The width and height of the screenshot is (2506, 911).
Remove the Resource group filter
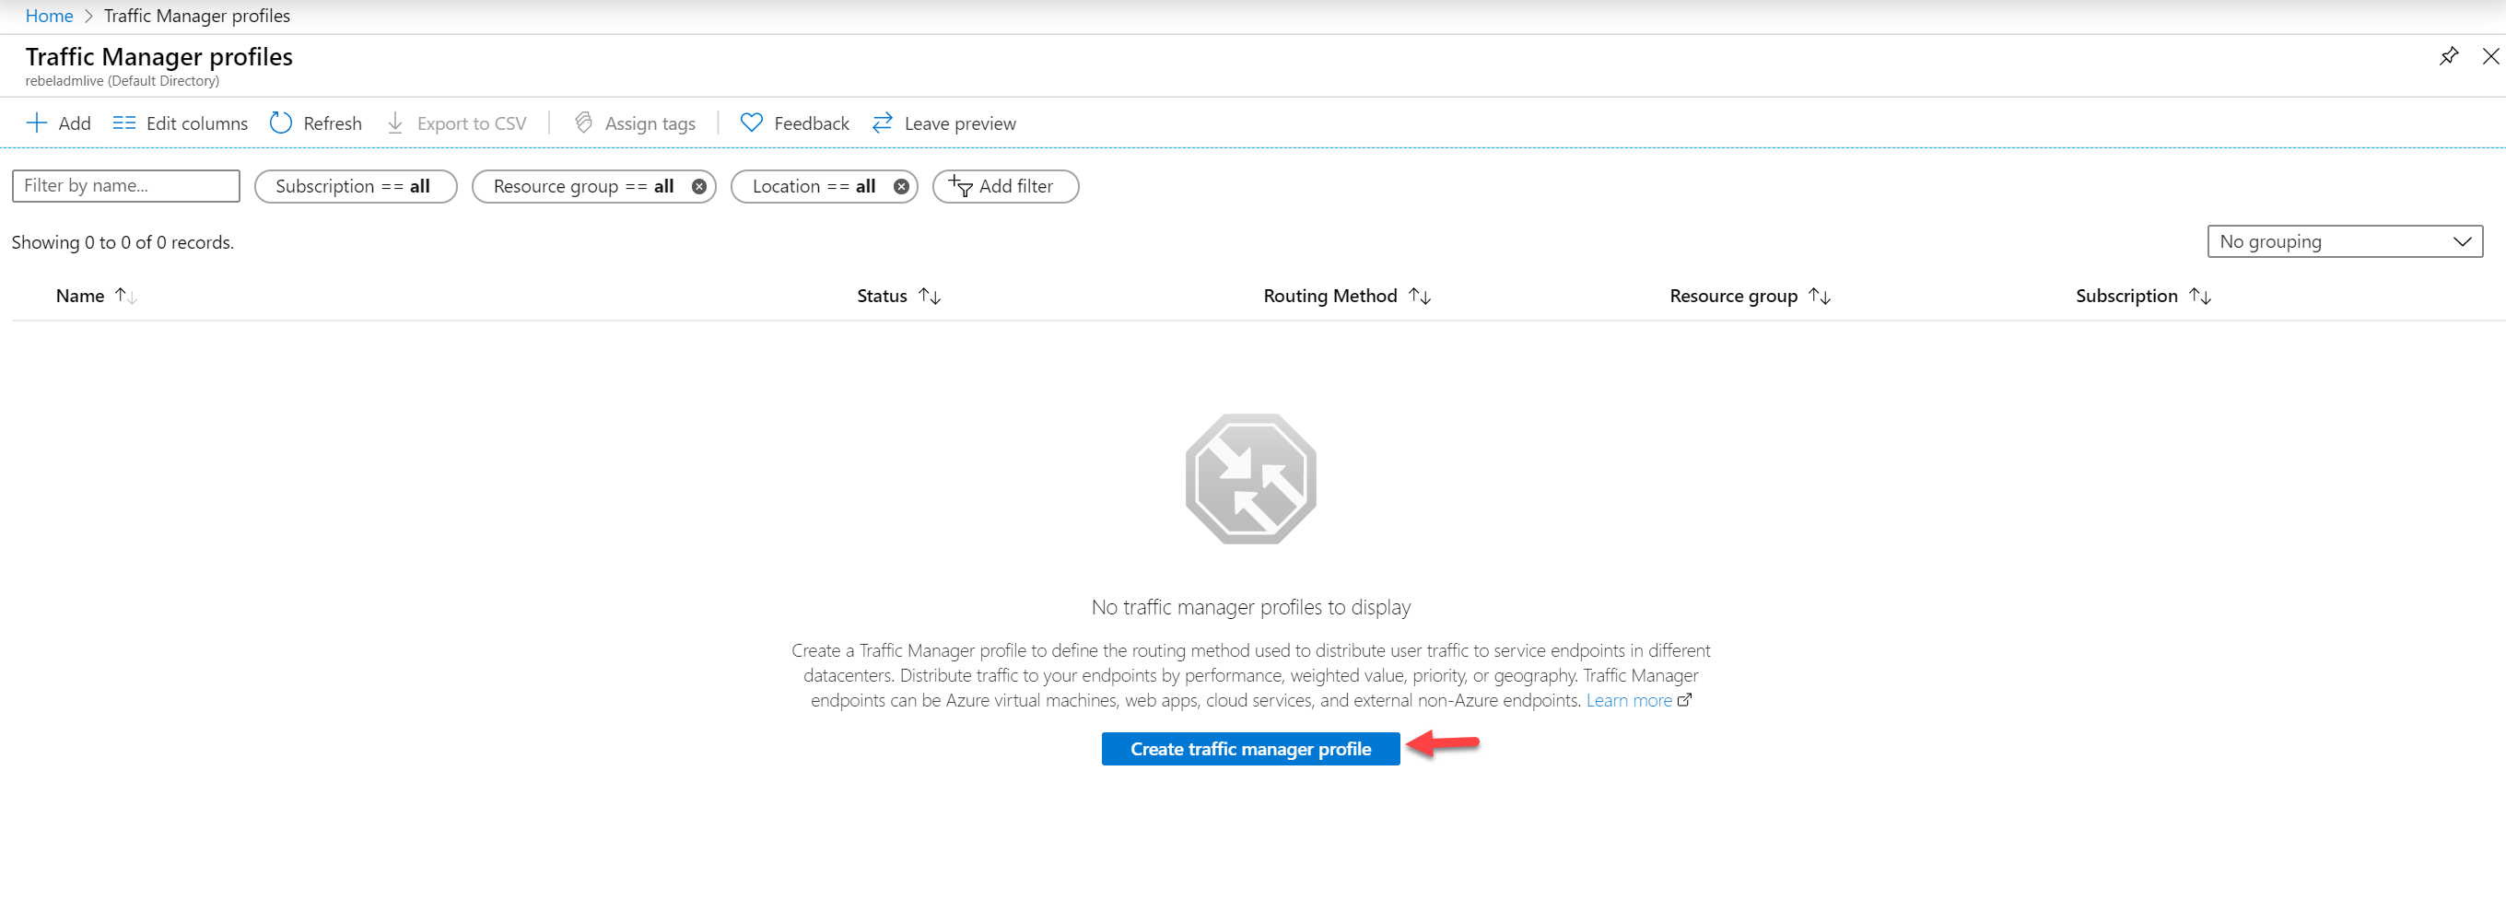coord(698,186)
